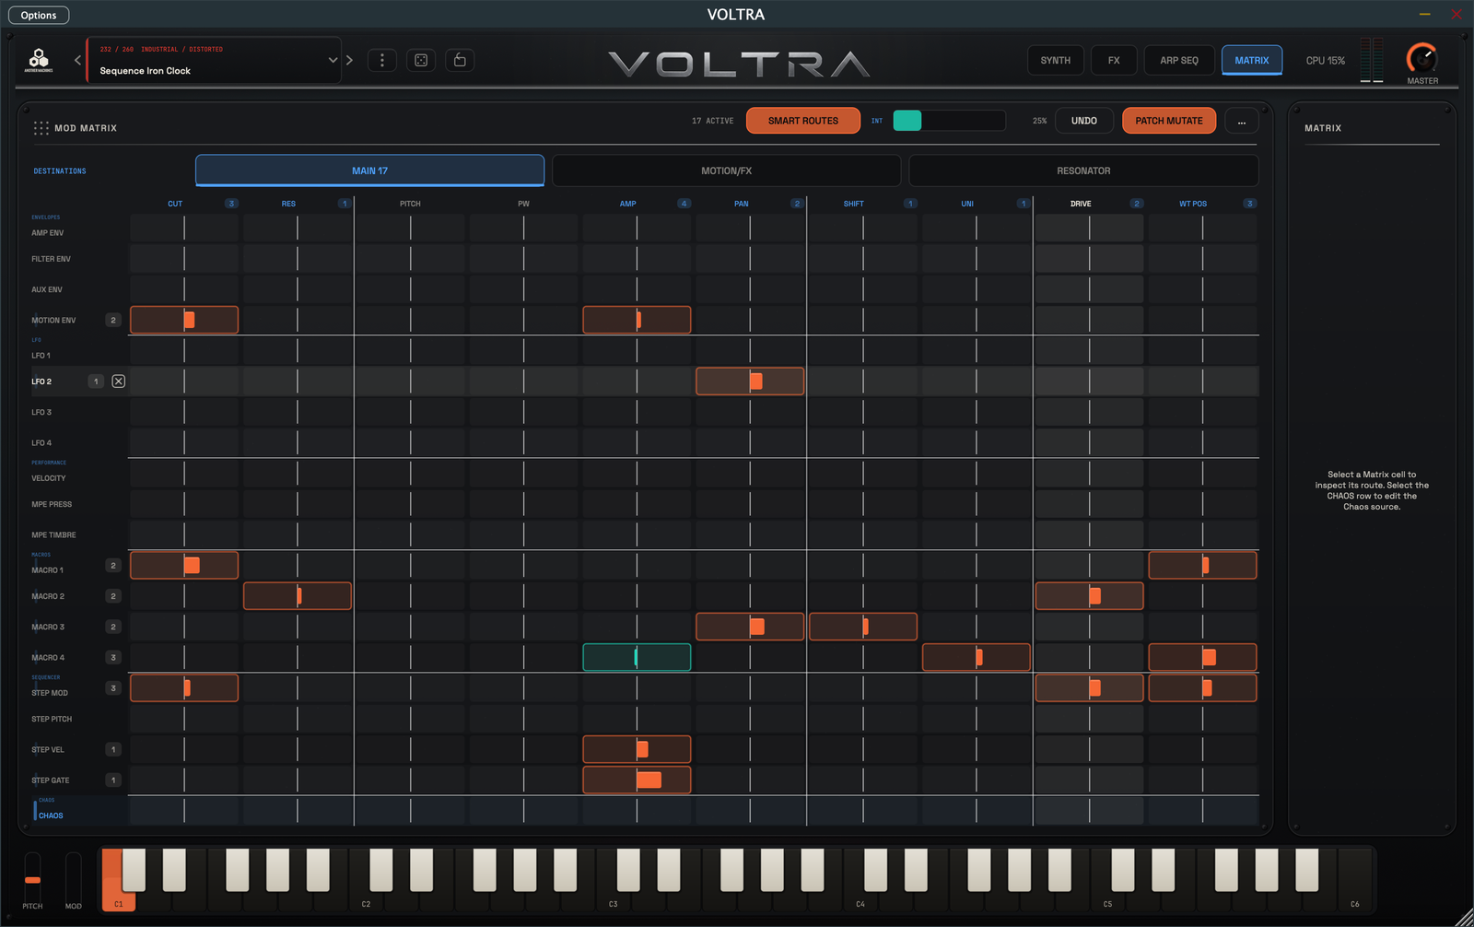The height and width of the screenshot is (927, 1474).
Task: Select the MAIN 17 destinations tab
Action: 369,170
